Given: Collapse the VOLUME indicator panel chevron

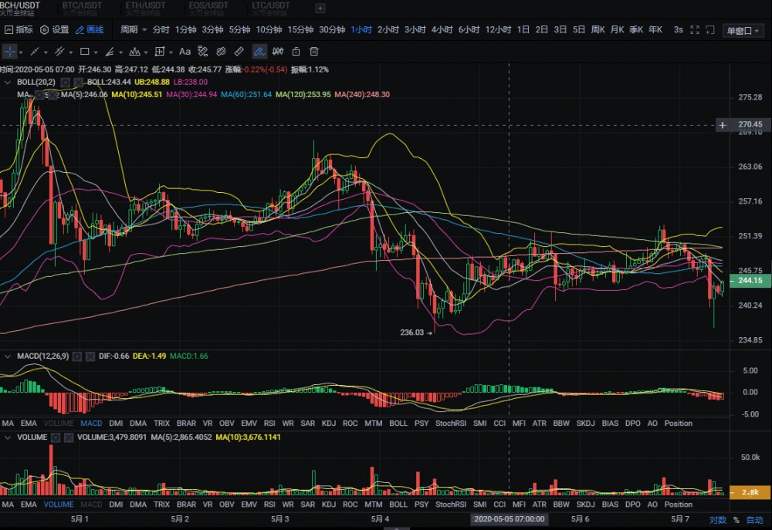Looking at the screenshot, I should (x=8, y=437).
